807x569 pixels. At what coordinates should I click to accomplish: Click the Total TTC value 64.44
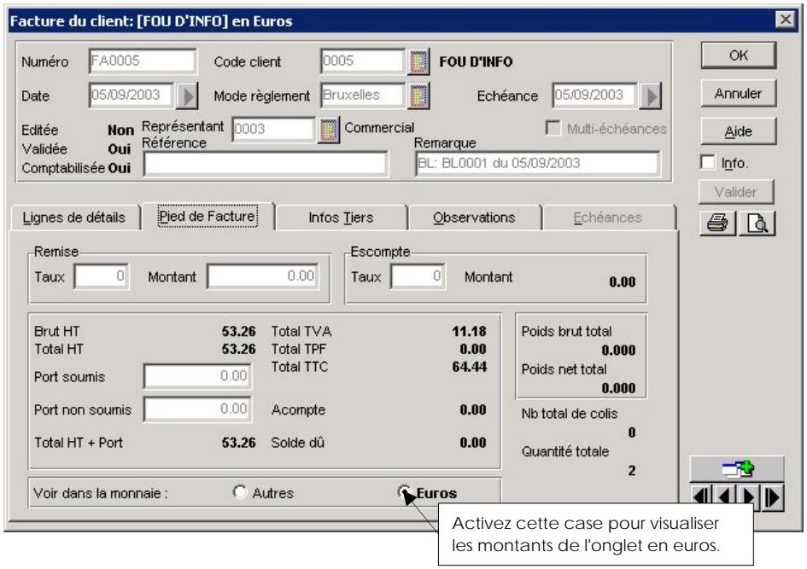click(x=470, y=367)
